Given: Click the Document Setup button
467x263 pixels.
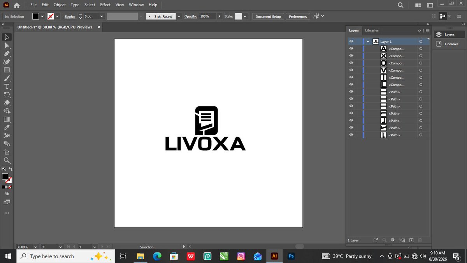Looking at the screenshot, I should pos(268,16).
